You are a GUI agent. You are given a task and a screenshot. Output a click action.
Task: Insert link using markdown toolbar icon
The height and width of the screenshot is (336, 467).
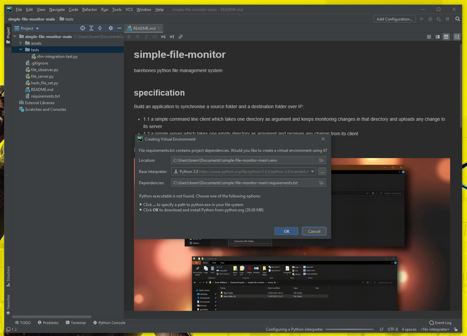(181, 37)
